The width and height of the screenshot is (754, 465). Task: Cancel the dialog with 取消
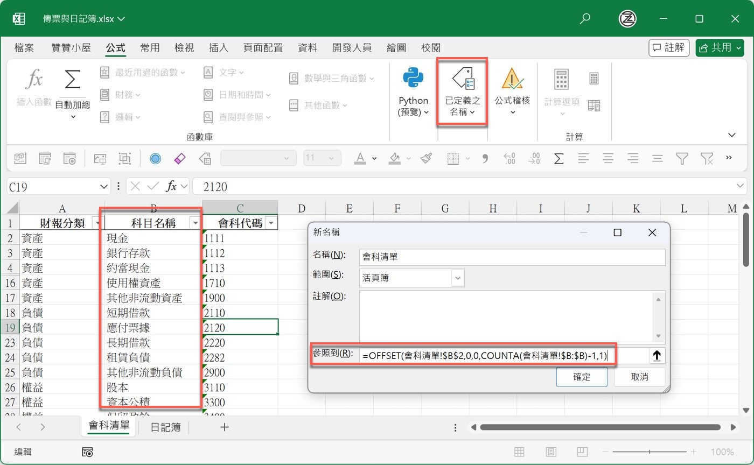click(x=639, y=377)
